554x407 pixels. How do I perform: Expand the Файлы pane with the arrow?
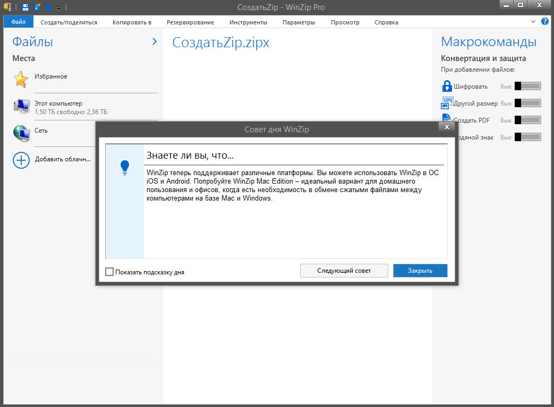pyautogui.click(x=155, y=41)
